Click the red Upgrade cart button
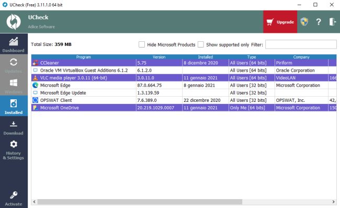 (x=280, y=22)
